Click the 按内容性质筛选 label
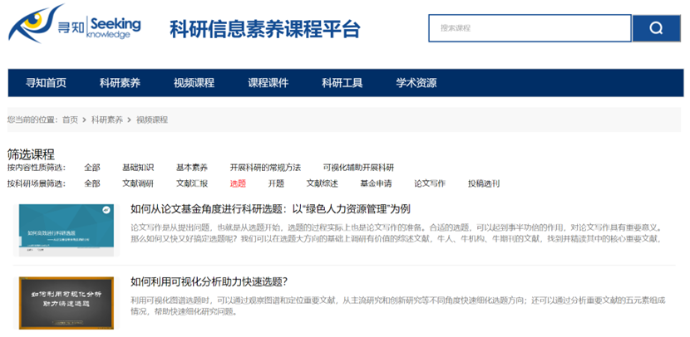Viewport: 690px width, 337px height. (x=36, y=168)
